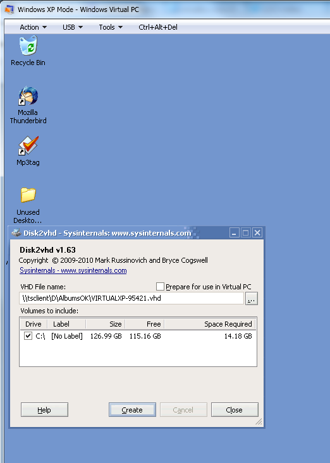Viewport: 330px width, 463px height.
Task: Click the Create button
Action: 132,410
